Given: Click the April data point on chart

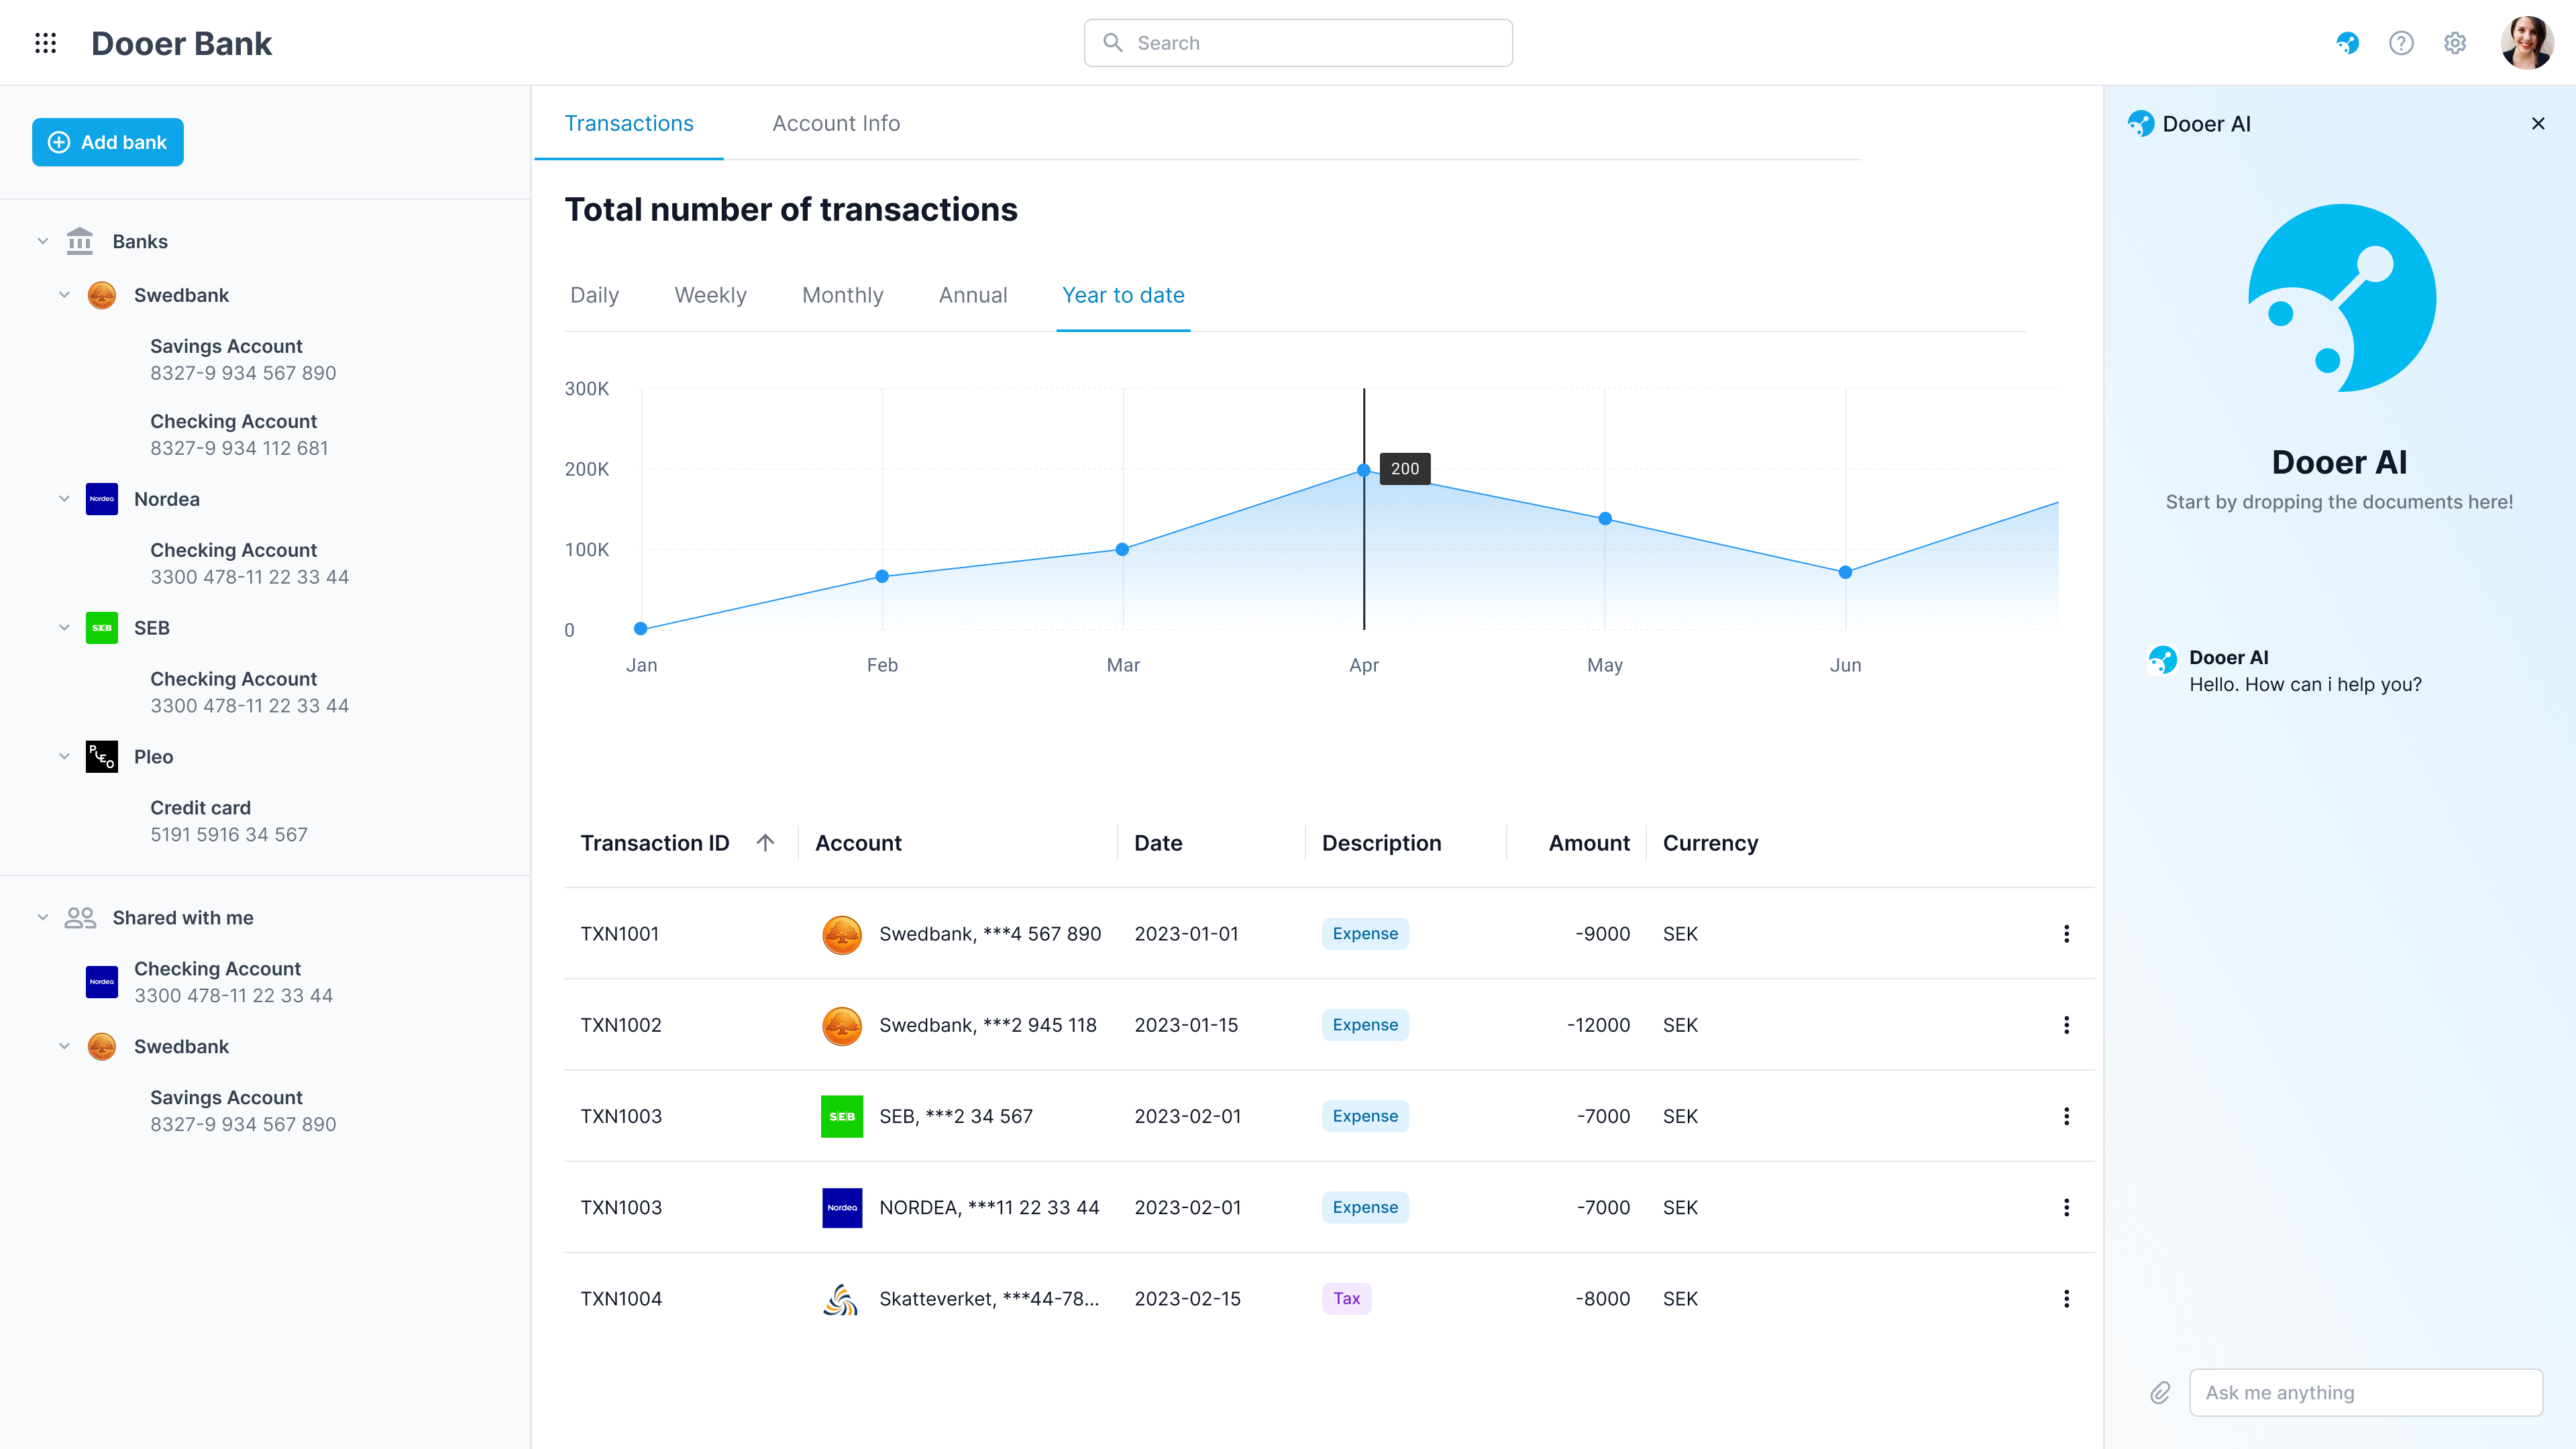Looking at the screenshot, I should 1363,470.
